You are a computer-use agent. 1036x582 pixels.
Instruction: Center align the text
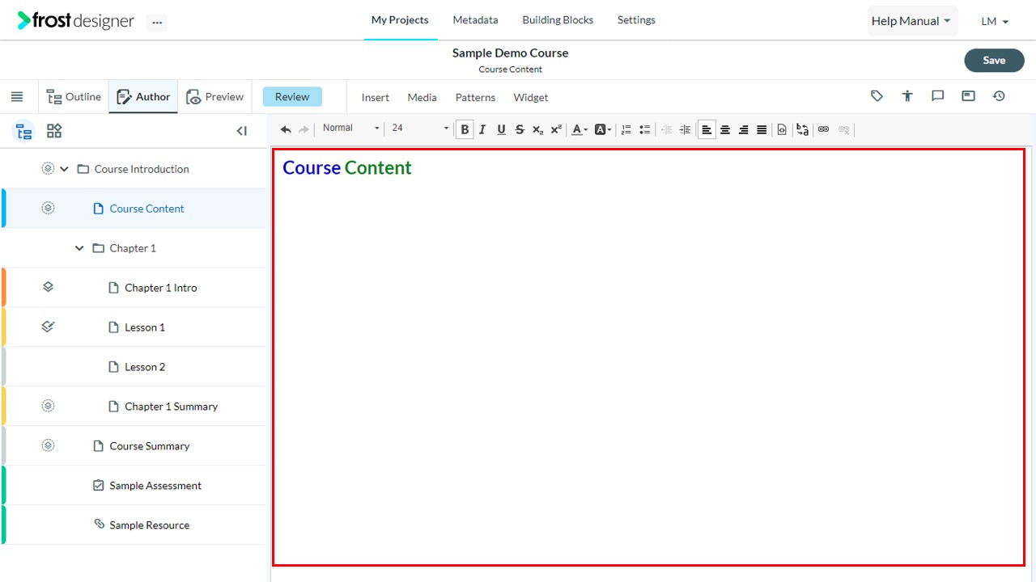725,129
